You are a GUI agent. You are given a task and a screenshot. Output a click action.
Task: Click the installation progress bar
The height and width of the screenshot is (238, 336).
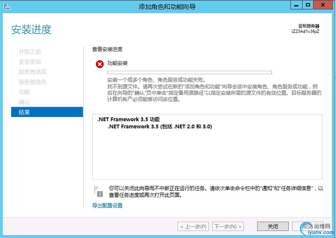[x=190, y=72]
